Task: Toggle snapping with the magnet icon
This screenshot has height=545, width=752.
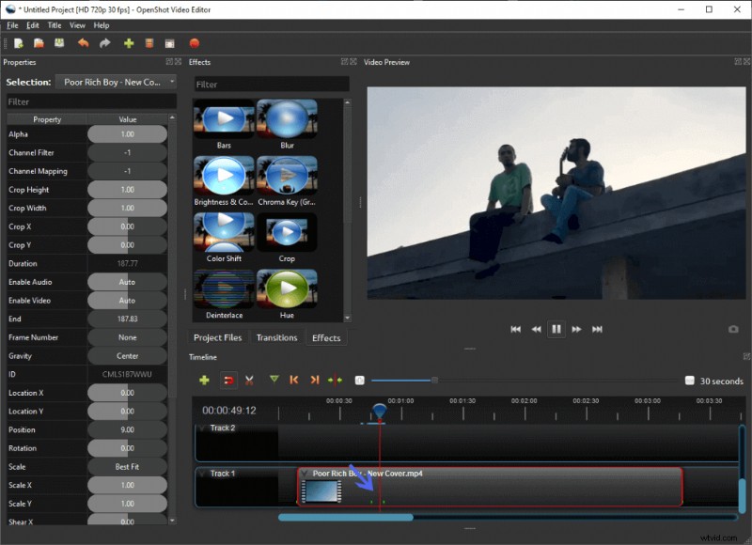Action: click(x=228, y=381)
